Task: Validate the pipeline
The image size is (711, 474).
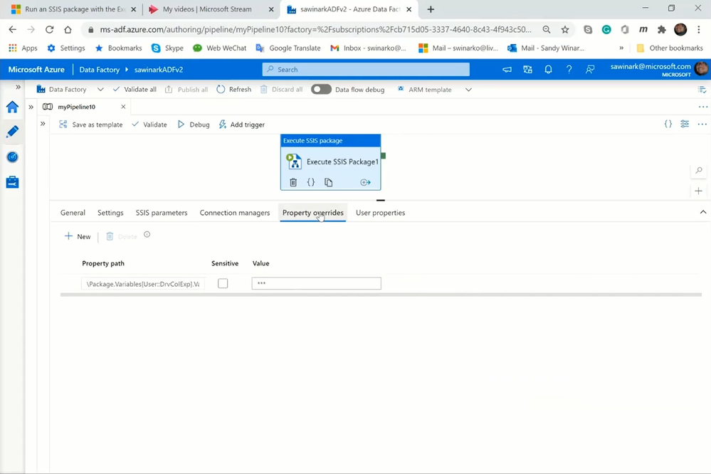Action: point(149,125)
